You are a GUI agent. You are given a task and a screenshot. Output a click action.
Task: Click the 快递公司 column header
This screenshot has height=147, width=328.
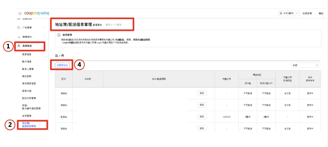(x=227, y=79)
